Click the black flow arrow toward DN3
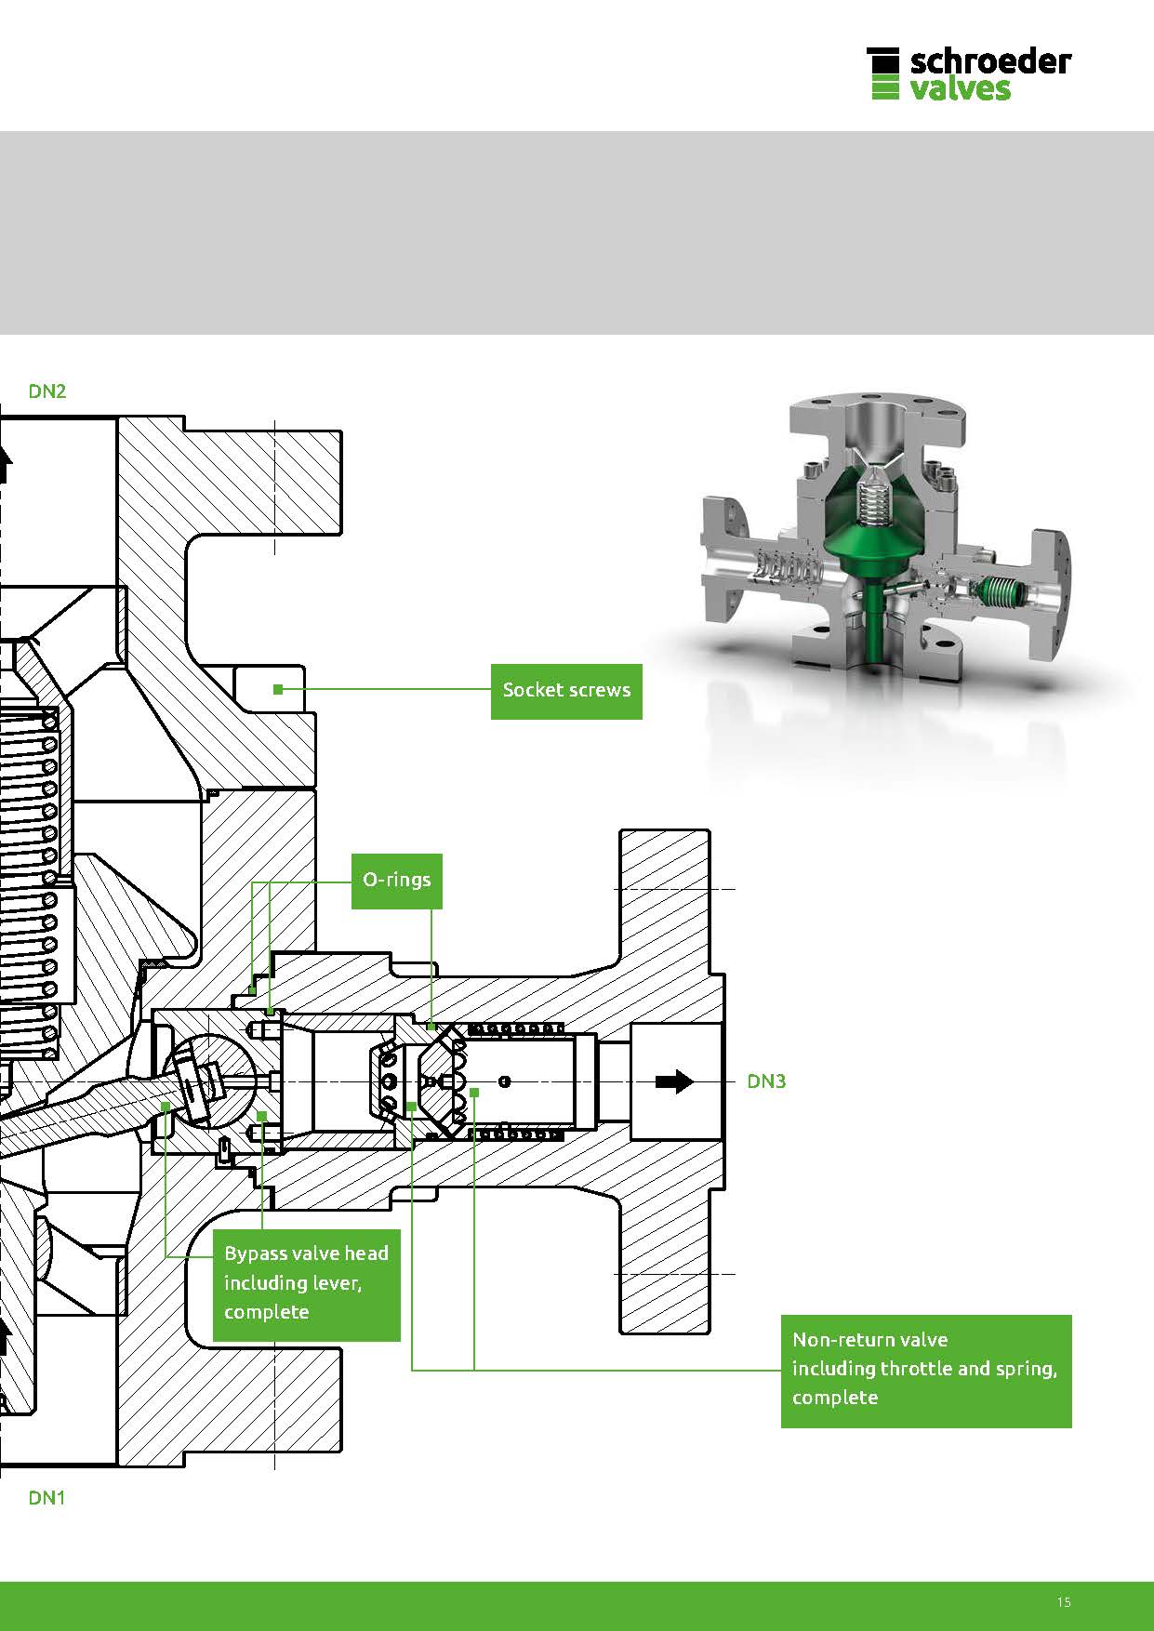 click(x=674, y=1081)
